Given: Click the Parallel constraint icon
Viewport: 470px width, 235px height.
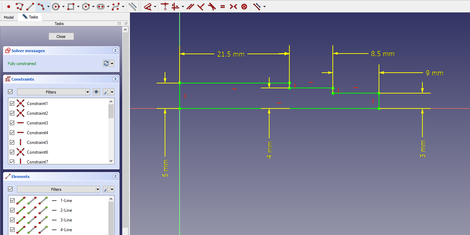Looking at the screenshot, I should coord(190,6).
